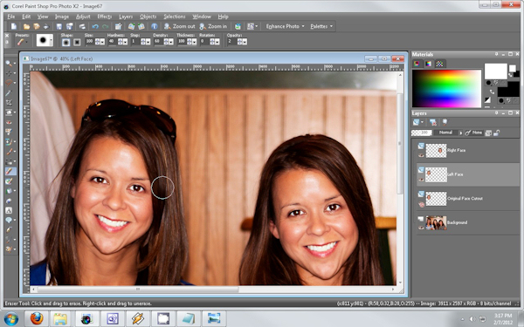Click the Delete Layer icon in Layers palette
Screen dimensions: 524x327
[433, 122]
